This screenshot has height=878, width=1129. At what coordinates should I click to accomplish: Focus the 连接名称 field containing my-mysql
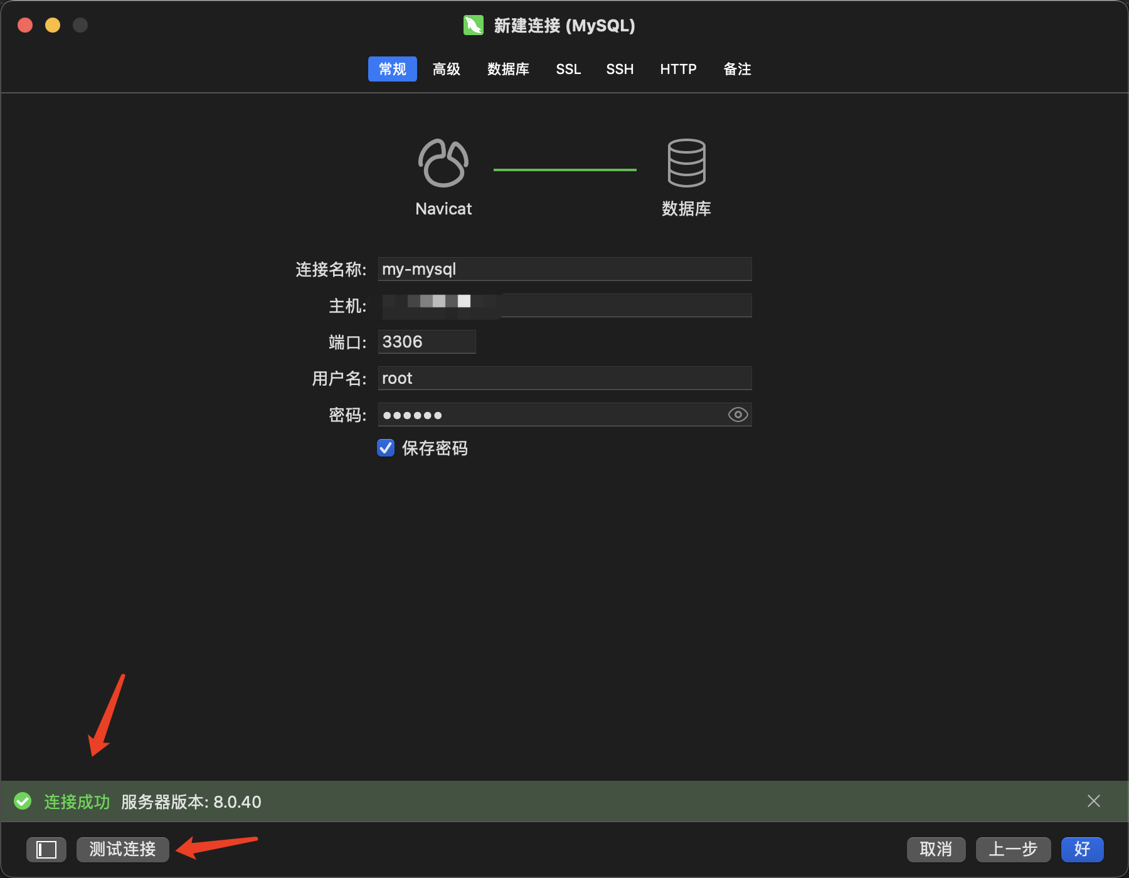click(564, 269)
